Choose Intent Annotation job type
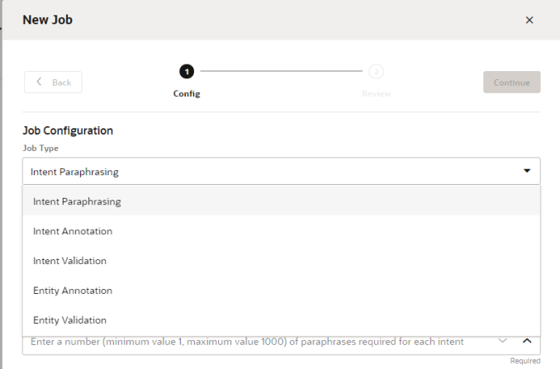The width and height of the screenshot is (560, 369). 73,231
